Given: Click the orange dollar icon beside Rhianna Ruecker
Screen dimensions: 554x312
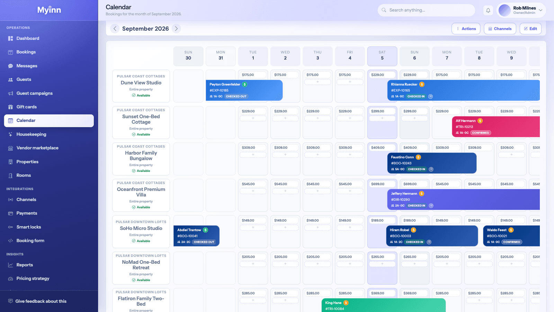Looking at the screenshot, I should point(422,85).
